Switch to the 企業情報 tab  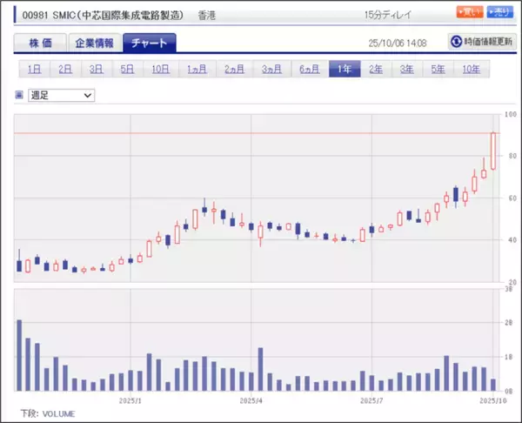[94, 42]
